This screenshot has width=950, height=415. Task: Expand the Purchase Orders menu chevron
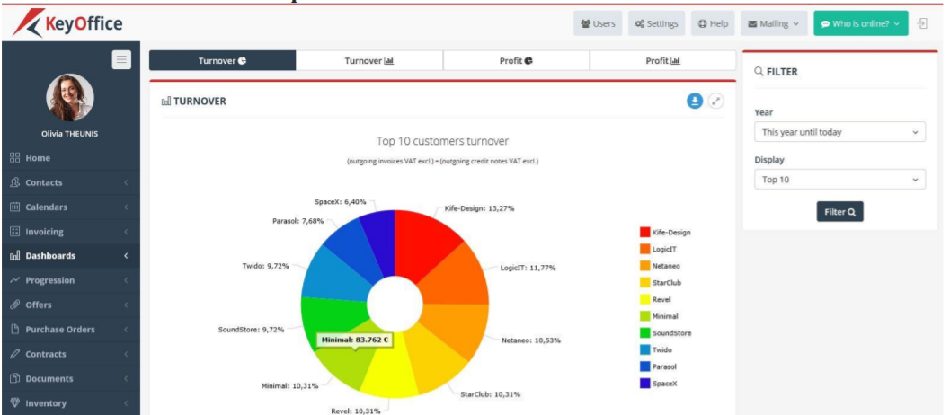click(126, 330)
